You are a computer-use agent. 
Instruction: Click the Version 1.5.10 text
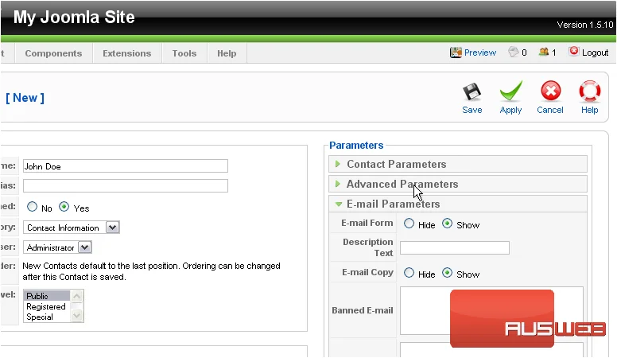click(584, 25)
